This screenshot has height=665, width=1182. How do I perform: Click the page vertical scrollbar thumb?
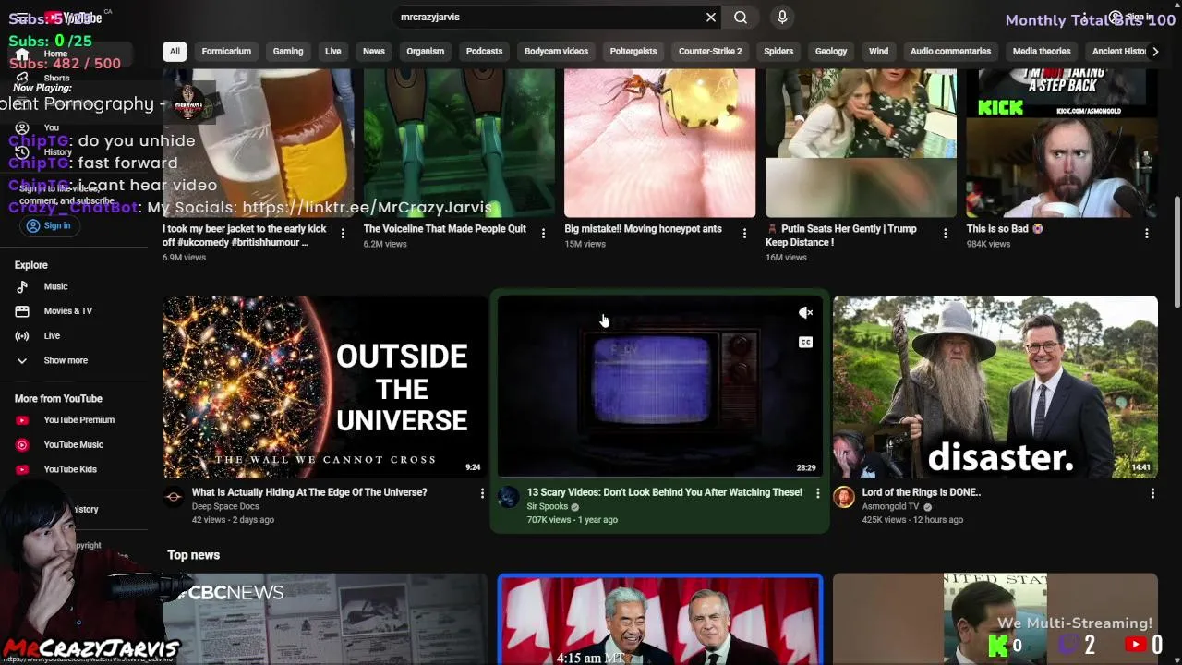pyautogui.click(x=1176, y=252)
